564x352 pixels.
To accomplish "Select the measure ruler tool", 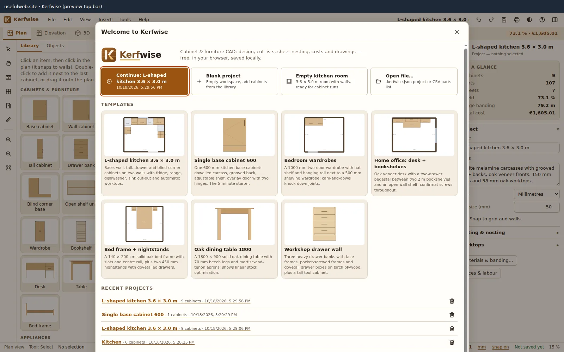I will pos(8,120).
